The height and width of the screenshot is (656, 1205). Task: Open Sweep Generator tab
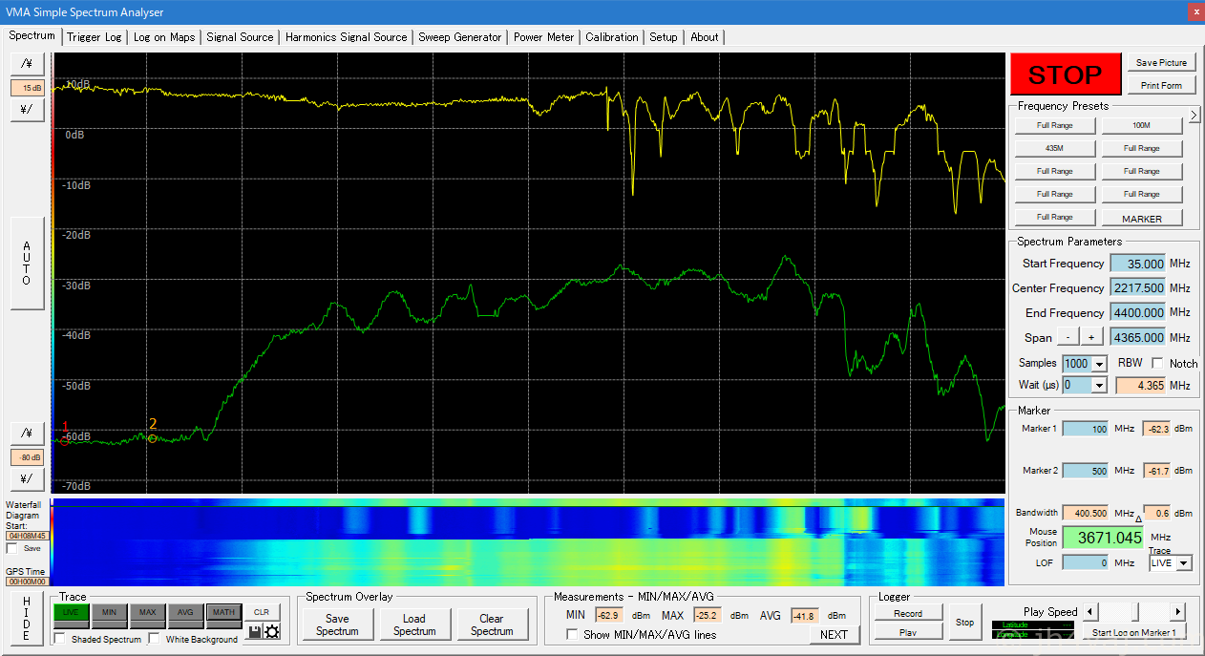tap(460, 37)
